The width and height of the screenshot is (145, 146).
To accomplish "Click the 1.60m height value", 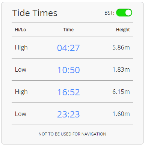I will pos(121,114).
